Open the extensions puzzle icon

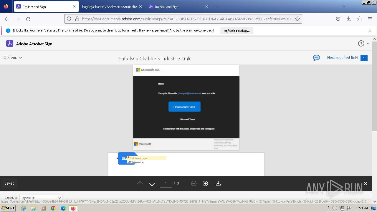[359, 19]
